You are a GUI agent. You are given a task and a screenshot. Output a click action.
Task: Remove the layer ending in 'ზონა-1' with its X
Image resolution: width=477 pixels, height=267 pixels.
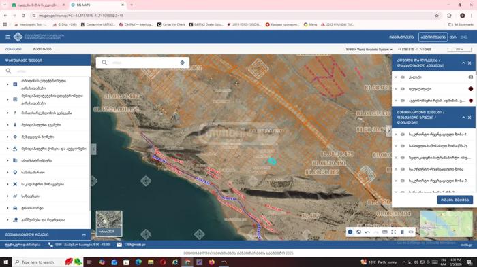click(x=396, y=135)
